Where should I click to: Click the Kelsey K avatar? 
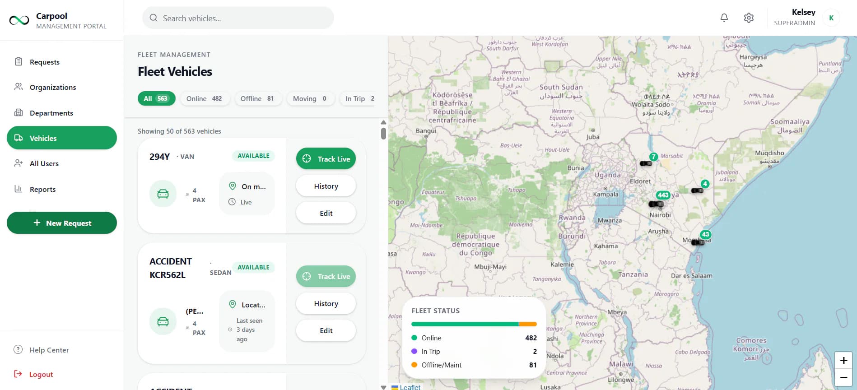tap(831, 18)
